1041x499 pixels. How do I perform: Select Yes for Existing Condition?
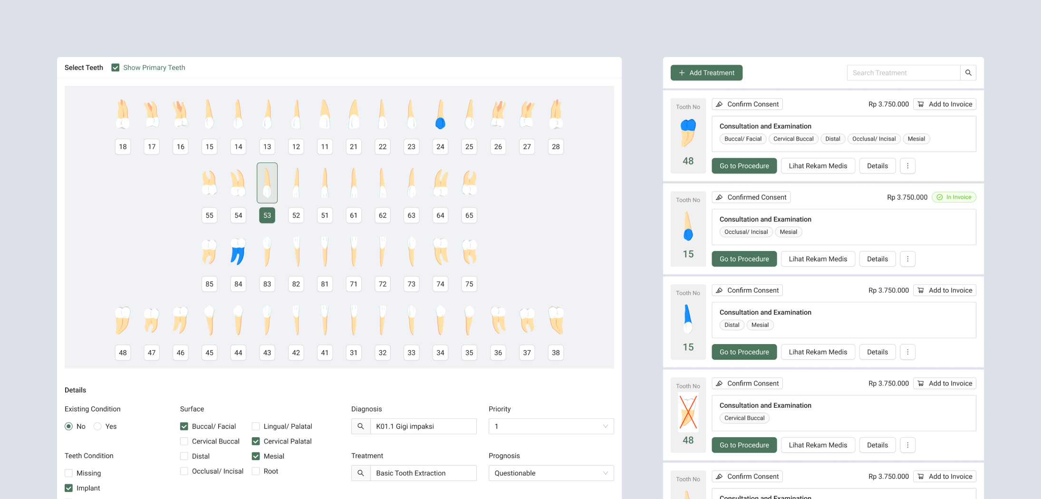pyautogui.click(x=98, y=426)
